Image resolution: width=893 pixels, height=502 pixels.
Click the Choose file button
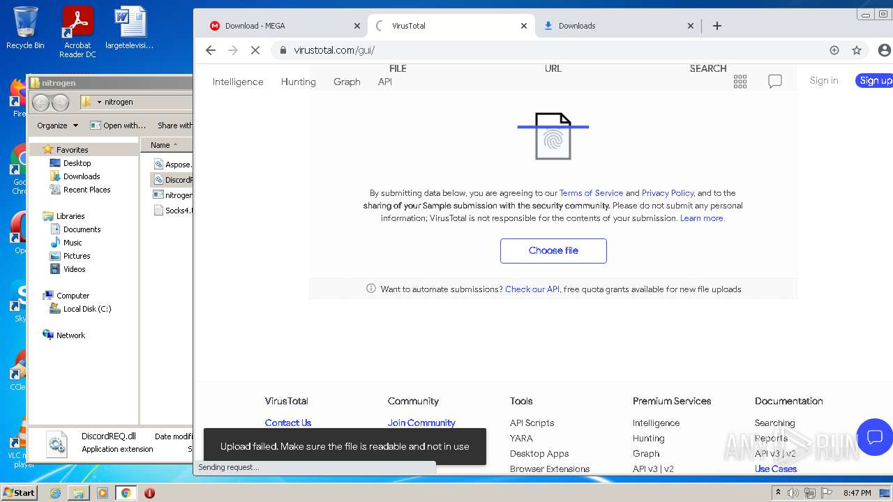(x=553, y=251)
